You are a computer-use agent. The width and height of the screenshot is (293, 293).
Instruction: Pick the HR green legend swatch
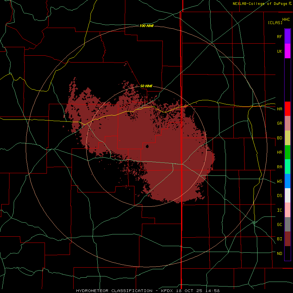pyautogui.click(x=287, y=152)
